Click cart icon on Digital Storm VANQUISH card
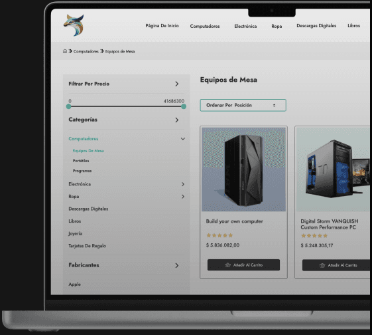The width and height of the screenshot is (372, 335). pyautogui.click(x=322, y=265)
